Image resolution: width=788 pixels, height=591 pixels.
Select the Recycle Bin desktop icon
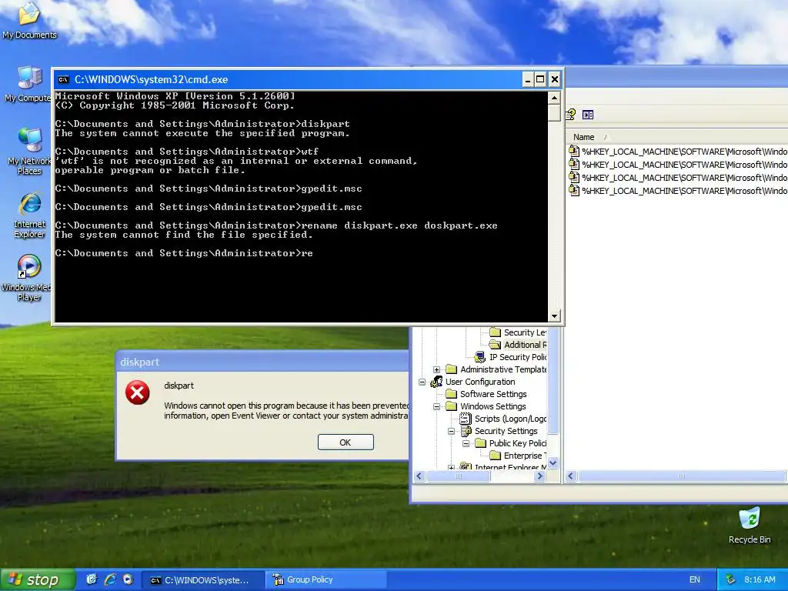(x=750, y=526)
